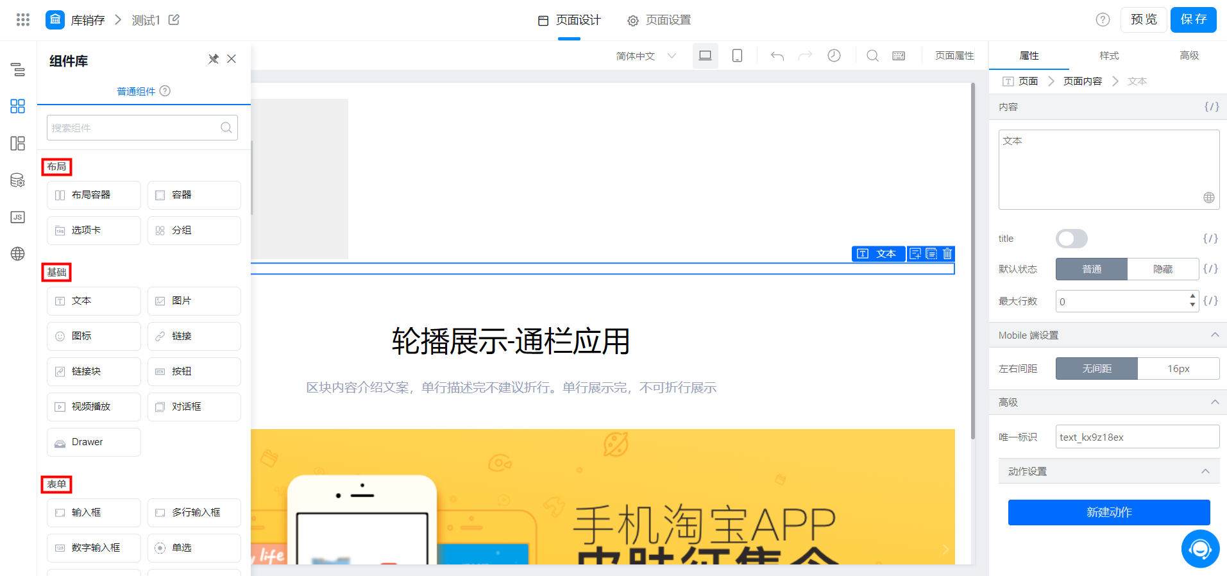Click the 新建动作 button
Screen dimensions: 1227x576
pyautogui.click(x=1109, y=512)
